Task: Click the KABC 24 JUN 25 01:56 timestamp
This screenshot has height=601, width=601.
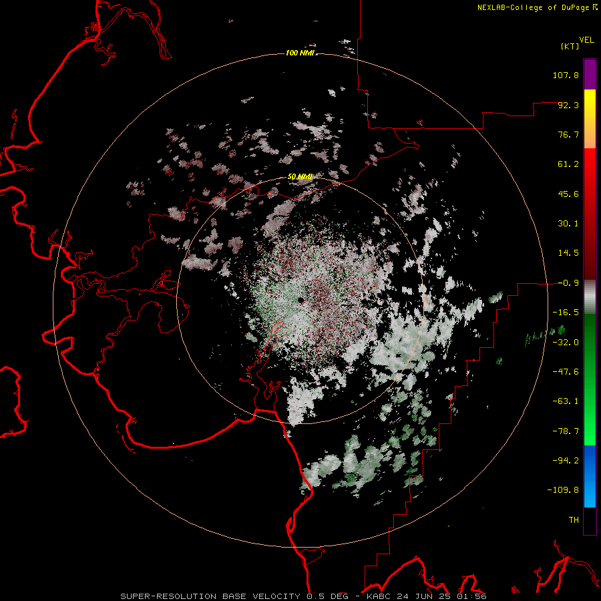Action: (x=427, y=596)
